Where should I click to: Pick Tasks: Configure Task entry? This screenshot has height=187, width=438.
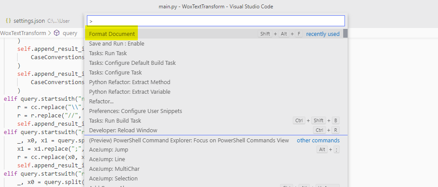click(x=115, y=72)
